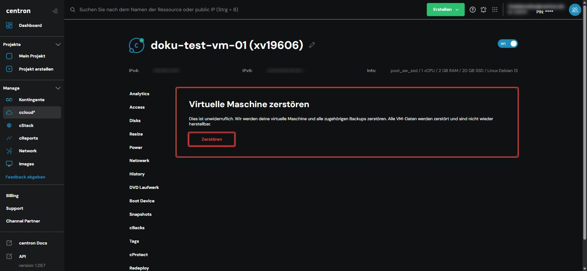Open the cBacks tab

pyautogui.click(x=137, y=228)
